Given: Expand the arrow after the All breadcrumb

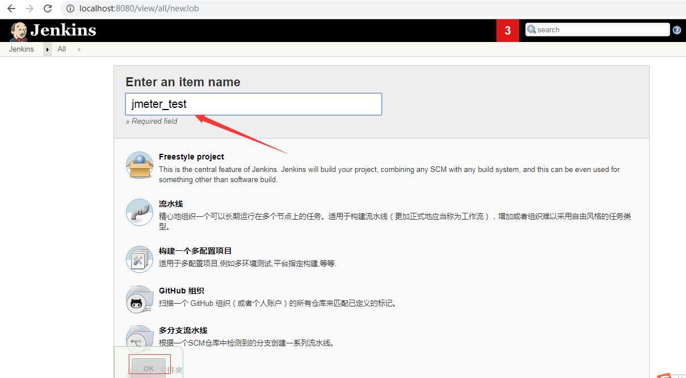Looking at the screenshot, I should coord(79,49).
